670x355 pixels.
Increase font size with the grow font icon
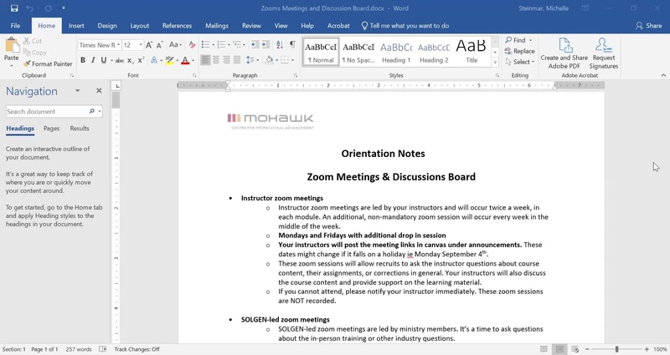point(149,45)
